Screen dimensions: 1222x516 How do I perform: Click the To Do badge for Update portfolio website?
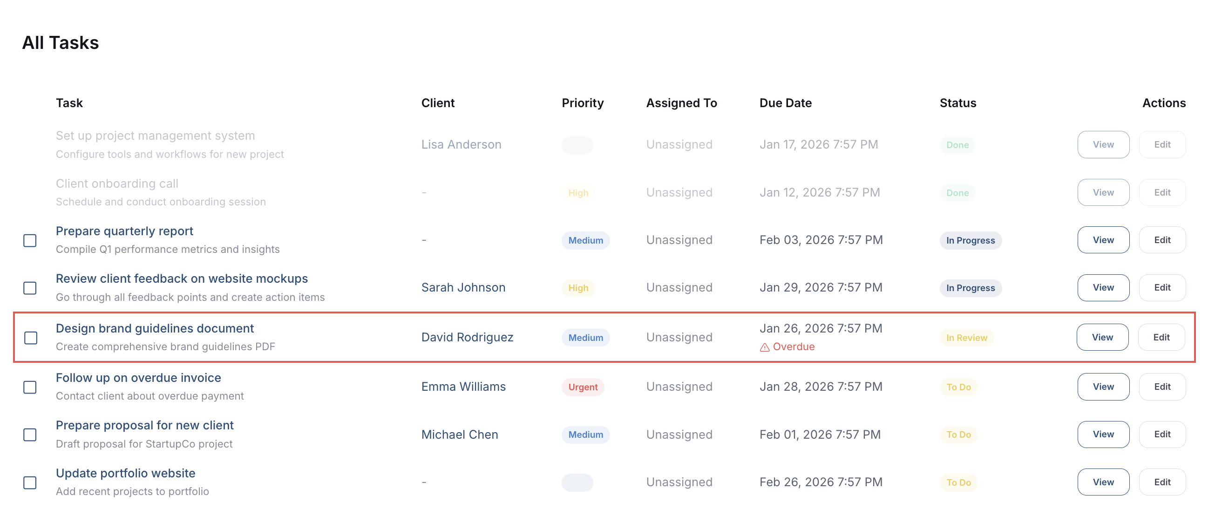point(958,482)
